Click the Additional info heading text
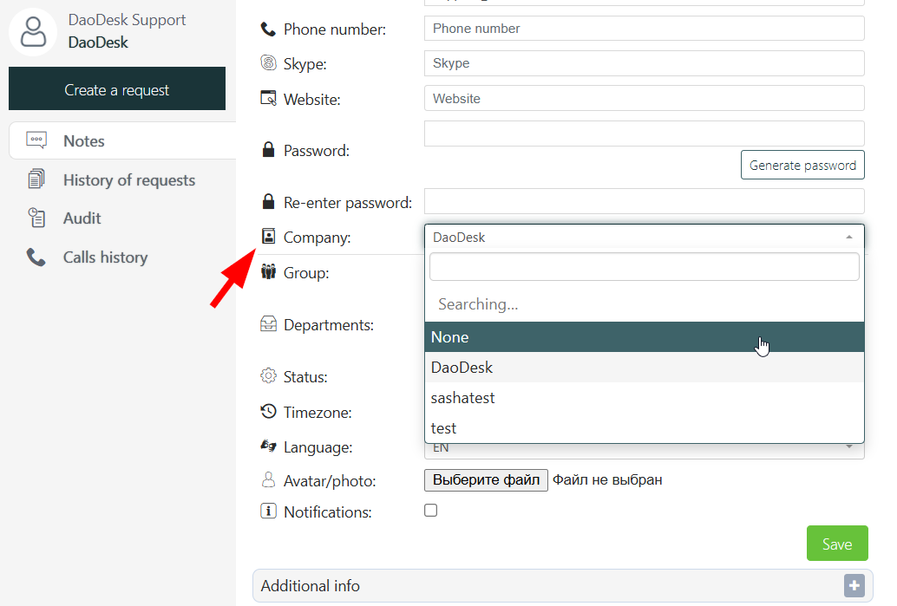Viewport: 897px width, 606px height. 310,586
